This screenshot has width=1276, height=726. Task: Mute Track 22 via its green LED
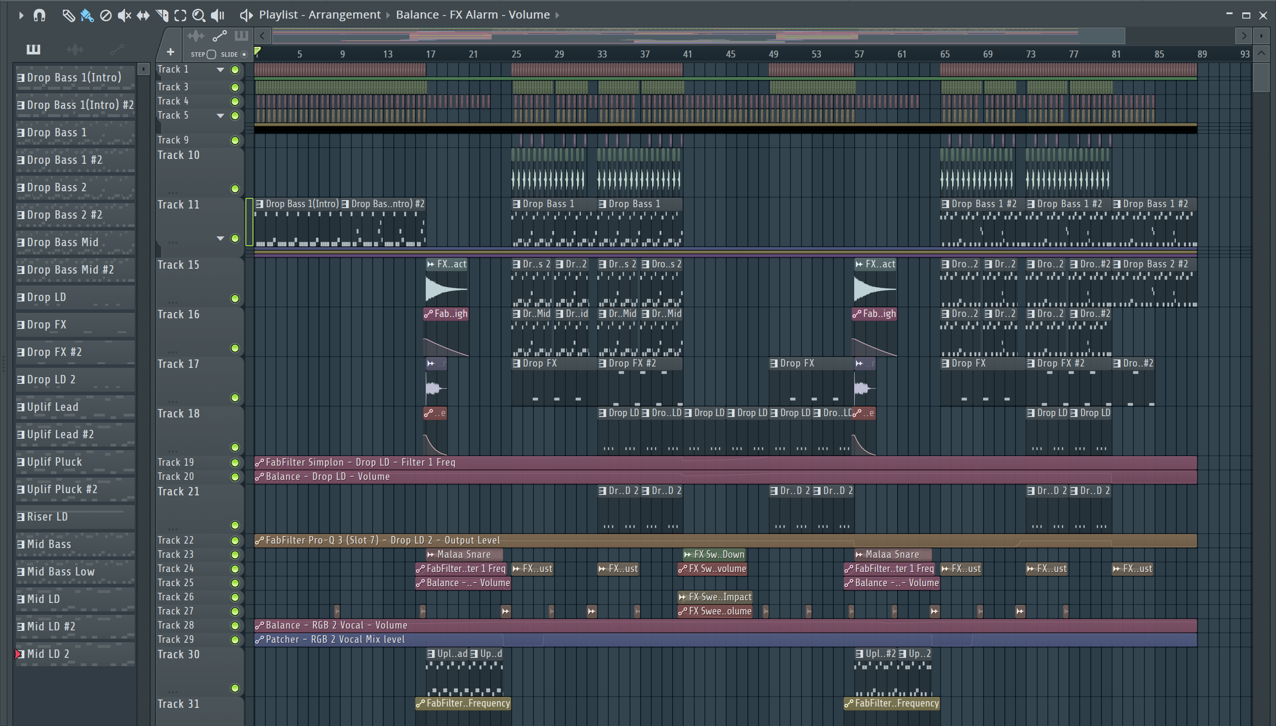coord(234,541)
